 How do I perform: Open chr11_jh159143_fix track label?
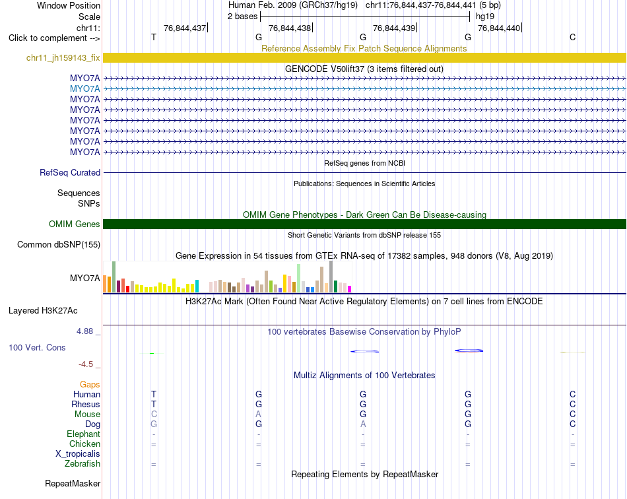[63, 57]
